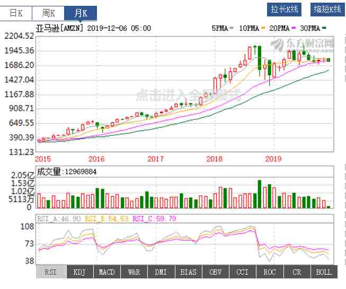Click the 108 RSI axis label
The width and height of the screenshot is (346, 289).
(x=27, y=226)
